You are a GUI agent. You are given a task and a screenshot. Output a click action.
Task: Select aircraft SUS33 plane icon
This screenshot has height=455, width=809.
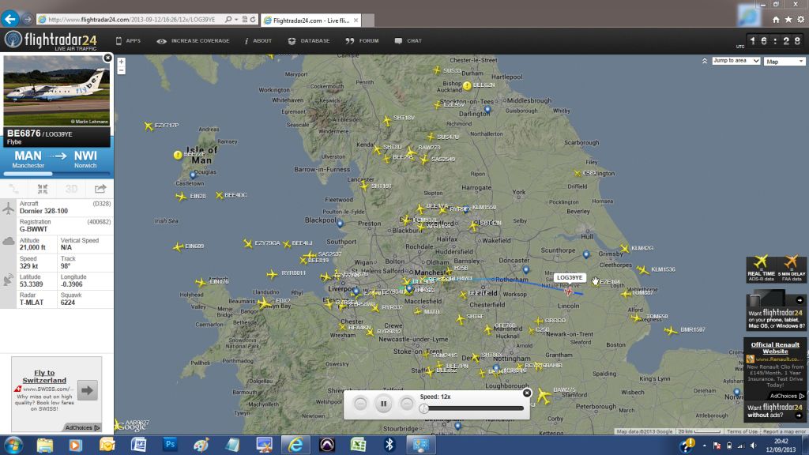pyautogui.click(x=437, y=70)
